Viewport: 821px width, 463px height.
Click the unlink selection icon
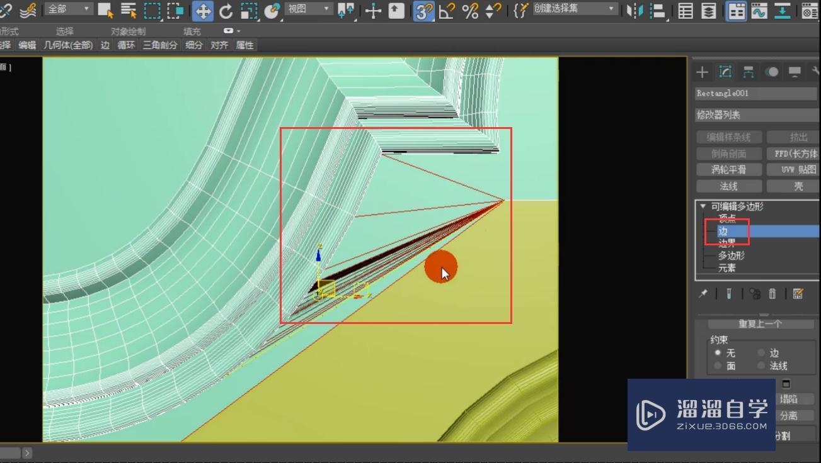(x=6, y=10)
